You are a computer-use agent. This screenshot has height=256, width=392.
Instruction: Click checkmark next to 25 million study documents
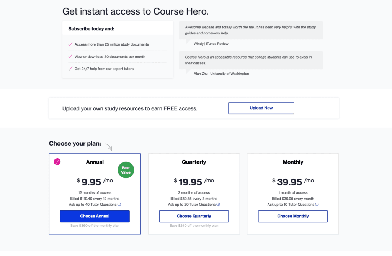pyautogui.click(x=70, y=44)
